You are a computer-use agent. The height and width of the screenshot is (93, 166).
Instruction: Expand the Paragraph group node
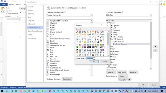(112, 30)
